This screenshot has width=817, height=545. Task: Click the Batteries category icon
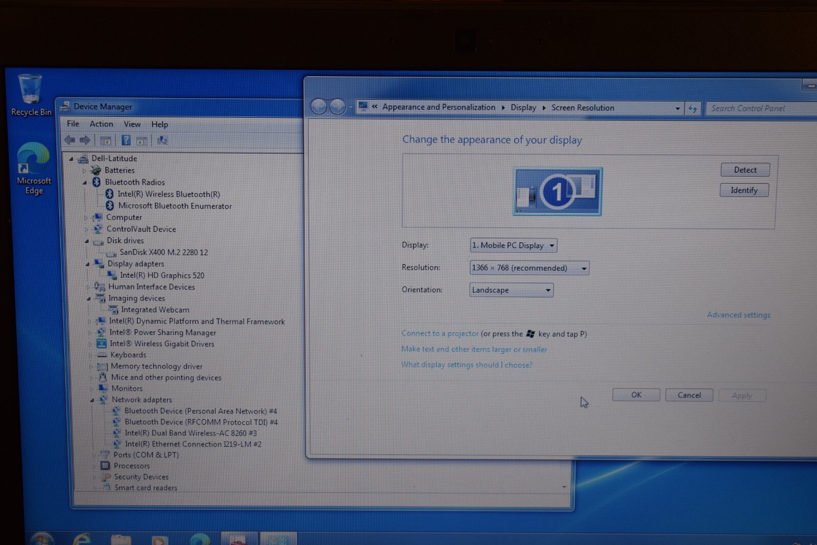pyautogui.click(x=96, y=170)
